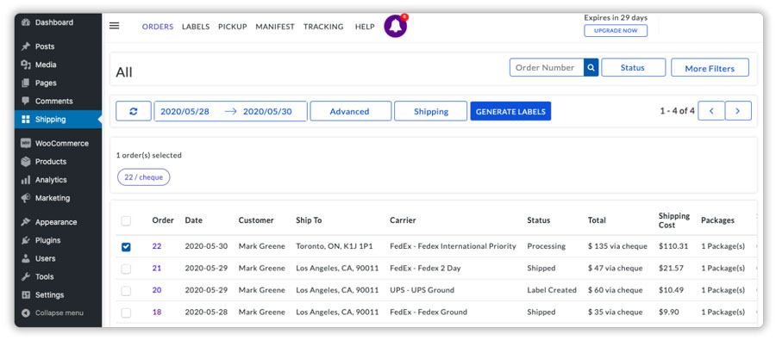Focus the Order Number search field
This screenshot has width=776, height=340.
coord(547,68)
